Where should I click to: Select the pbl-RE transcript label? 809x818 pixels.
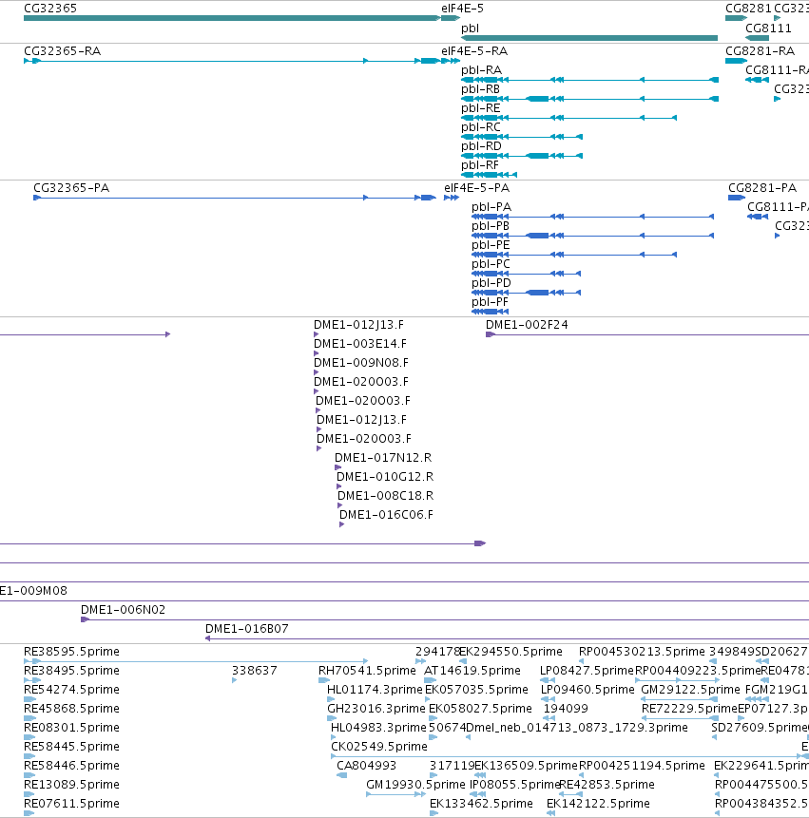point(481,108)
